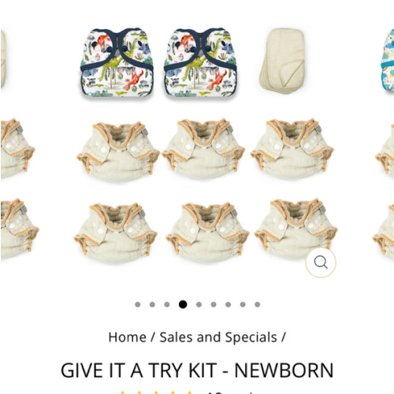Show the third slide via its dot

(x=167, y=304)
